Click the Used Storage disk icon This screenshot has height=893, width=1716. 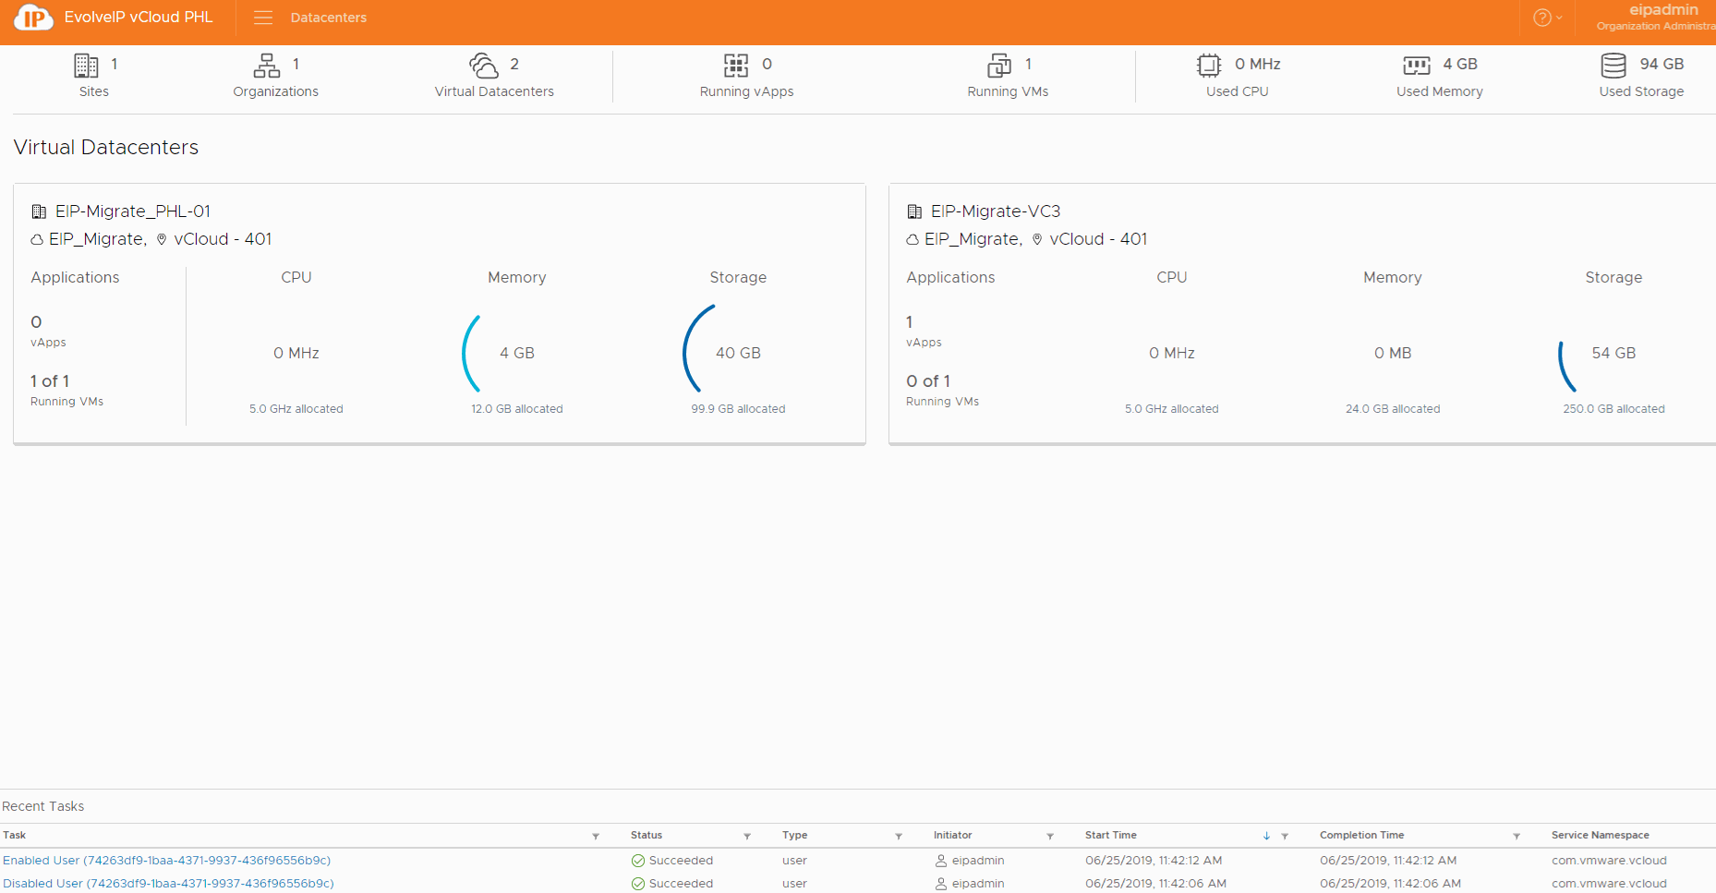1613,66
